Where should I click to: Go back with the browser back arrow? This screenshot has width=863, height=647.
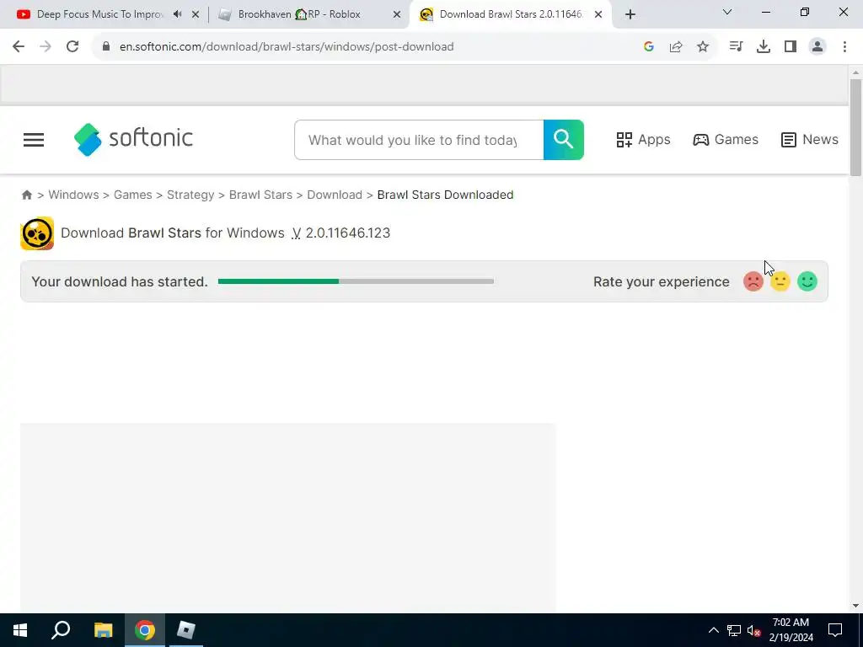point(19,47)
